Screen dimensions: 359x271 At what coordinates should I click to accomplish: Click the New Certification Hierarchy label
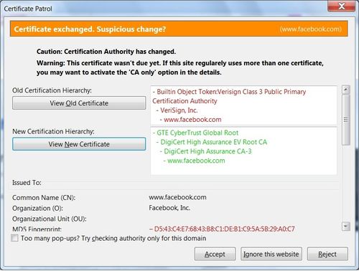pyautogui.click(x=53, y=131)
